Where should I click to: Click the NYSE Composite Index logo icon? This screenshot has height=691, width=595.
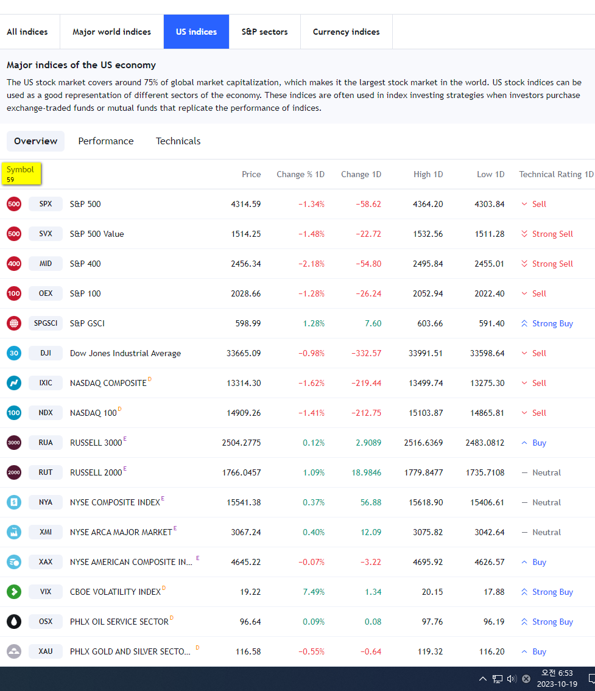tap(14, 502)
